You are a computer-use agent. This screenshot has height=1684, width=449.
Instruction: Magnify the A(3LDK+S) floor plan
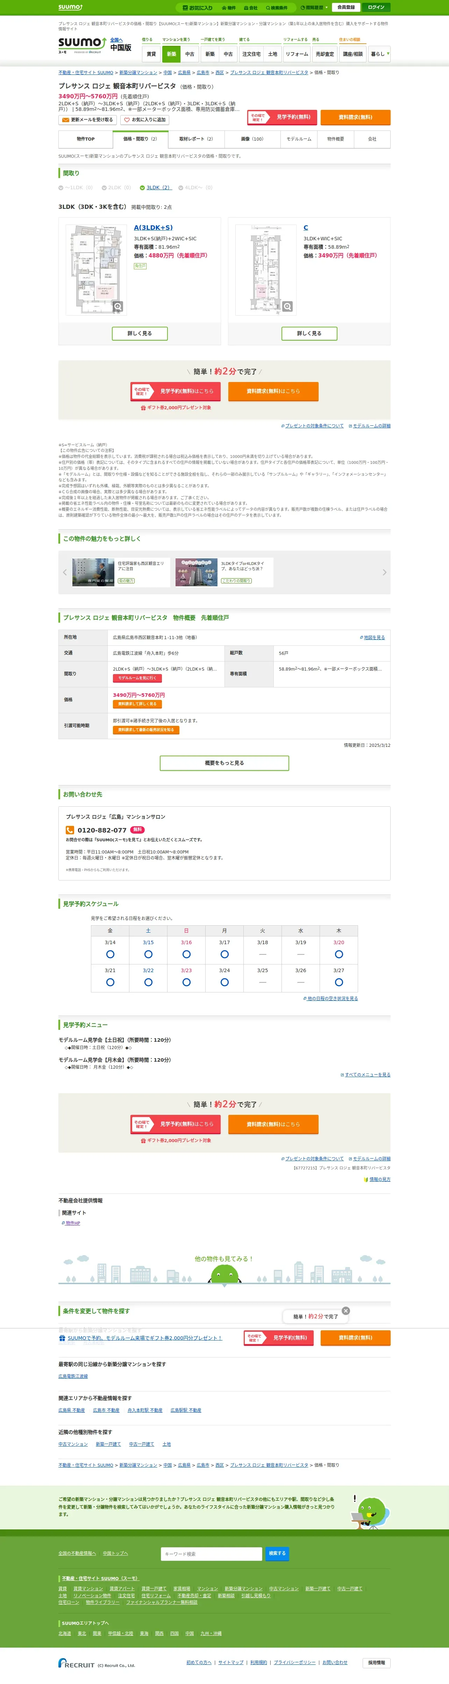coord(117,306)
